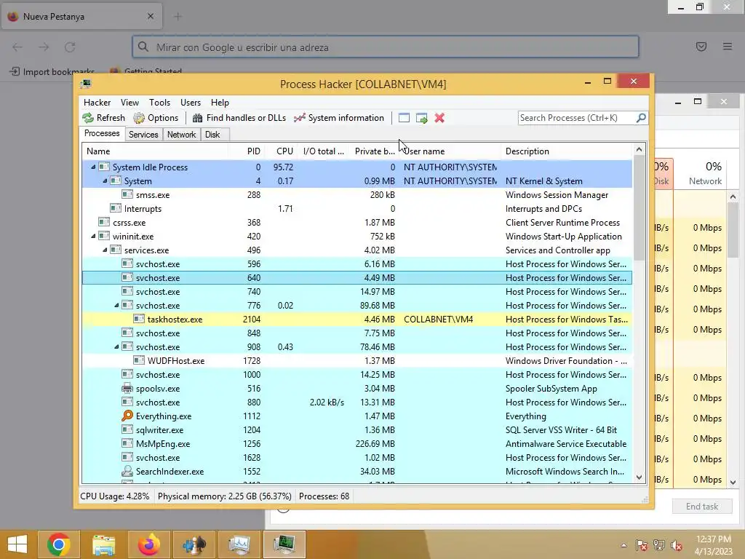Focus the Search Processes field

click(x=577, y=117)
